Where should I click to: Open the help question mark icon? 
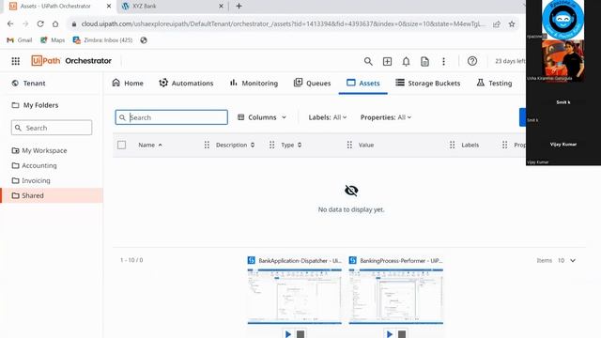point(472,61)
